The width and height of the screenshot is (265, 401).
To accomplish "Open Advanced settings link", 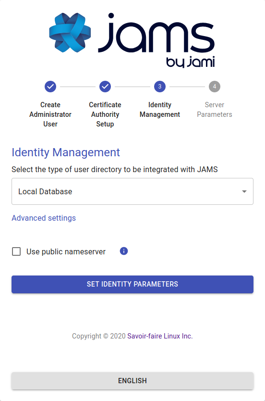I will click(44, 218).
